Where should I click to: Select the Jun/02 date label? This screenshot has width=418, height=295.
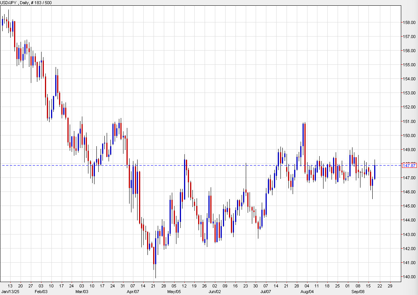pos(215,292)
